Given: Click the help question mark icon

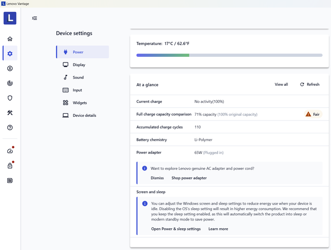Looking at the screenshot, I should (10, 128).
